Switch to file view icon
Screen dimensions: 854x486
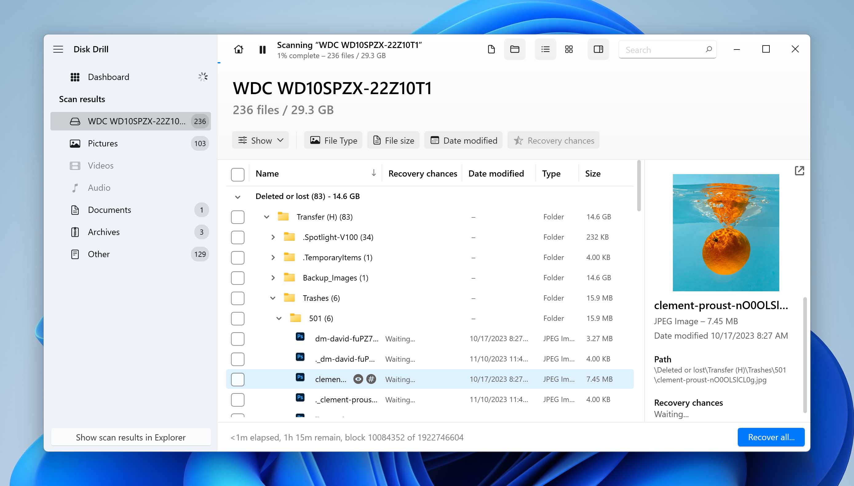pos(491,50)
